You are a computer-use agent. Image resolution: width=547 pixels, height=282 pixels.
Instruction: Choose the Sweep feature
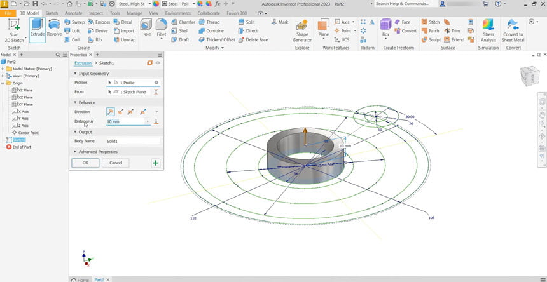74,22
